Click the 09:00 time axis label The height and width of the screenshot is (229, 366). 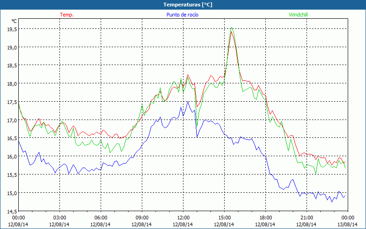[142, 218]
